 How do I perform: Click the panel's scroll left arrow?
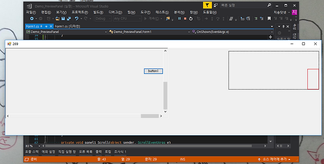8,116
